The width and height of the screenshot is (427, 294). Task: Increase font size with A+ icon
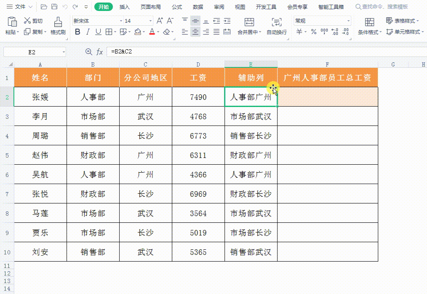click(159, 20)
